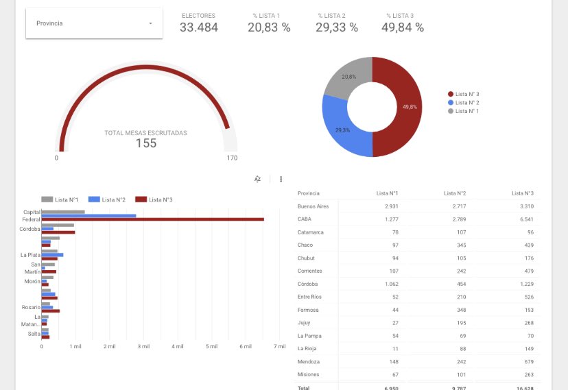Open the three-dot more options menu
This screenshot has width=568, height=390.
click(281, 179)
